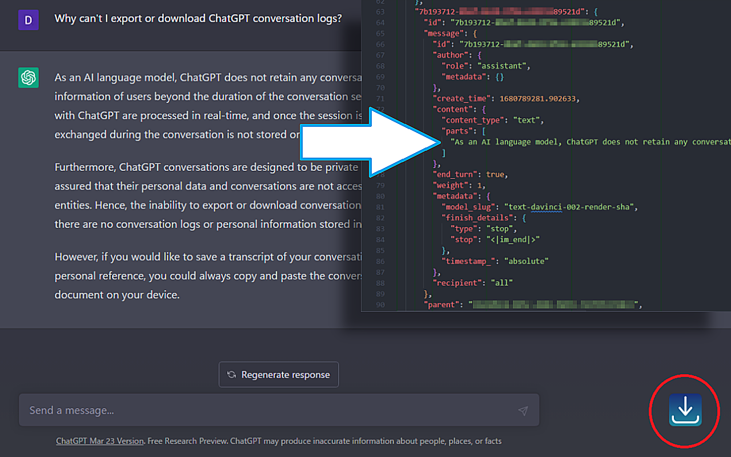Open the ChatGPT Mar 23 Version link
The height and width of the screenshot is (457, 731).
pos(99,440)
